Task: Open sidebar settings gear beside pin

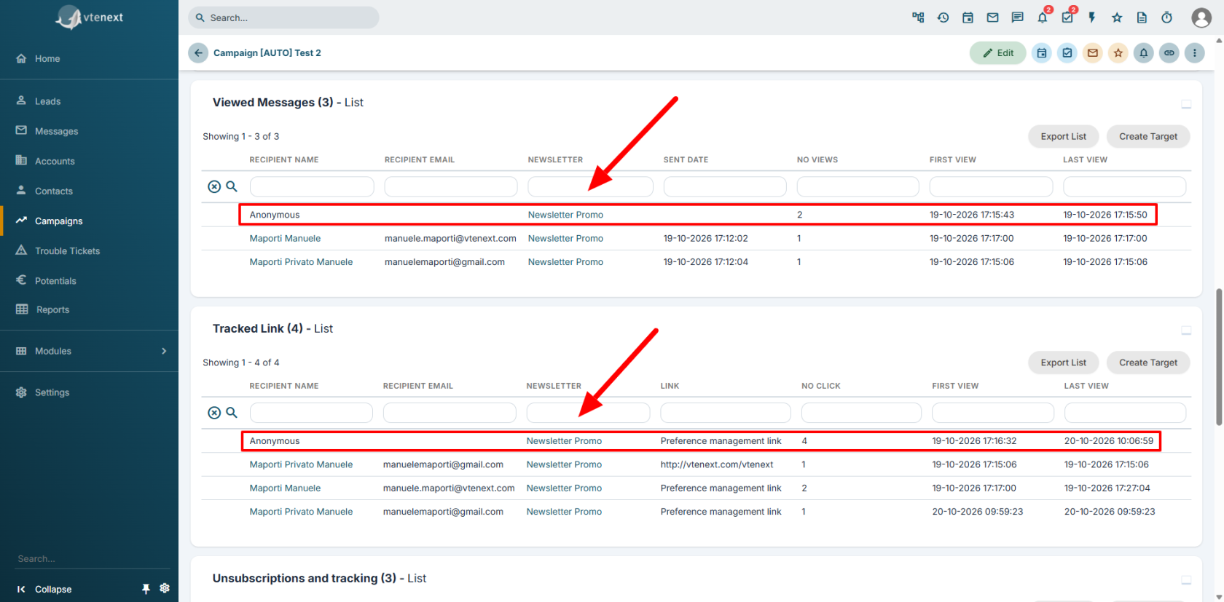Action: tap(165, 588)
